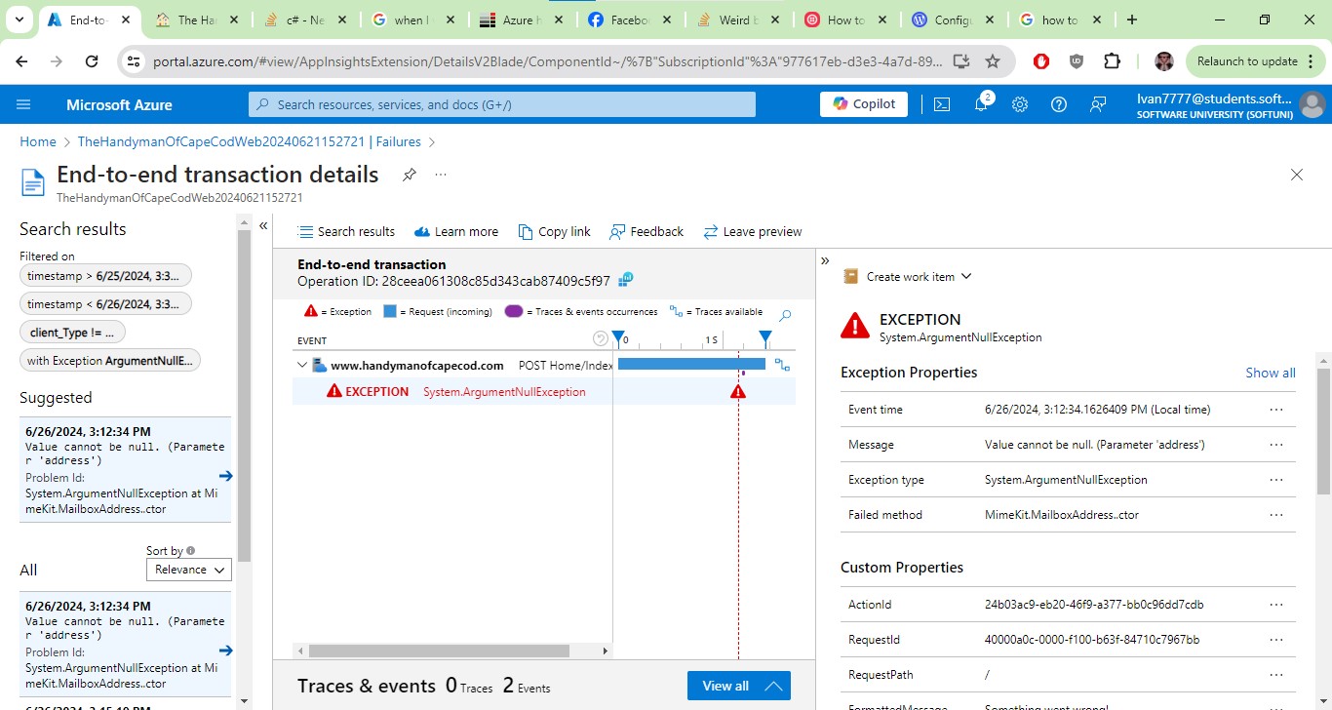Click the timestamp < 6/26/2024 filter pill
1332x710 pixels.
coord(105,304)
